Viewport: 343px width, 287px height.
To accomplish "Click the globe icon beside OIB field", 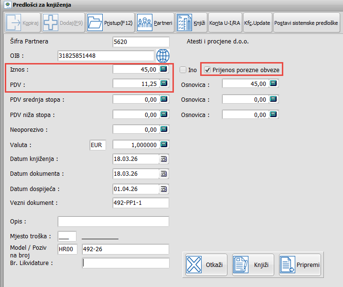I will (163, 56).
